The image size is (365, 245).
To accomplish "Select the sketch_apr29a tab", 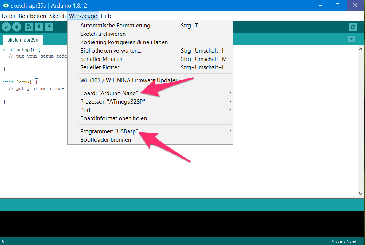I will coord(23,40).
